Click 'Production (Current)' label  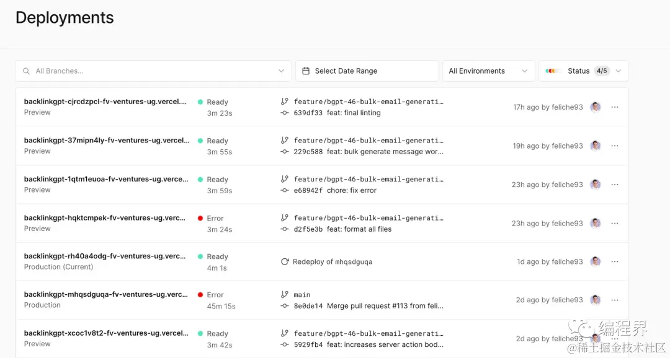point(58,267)
